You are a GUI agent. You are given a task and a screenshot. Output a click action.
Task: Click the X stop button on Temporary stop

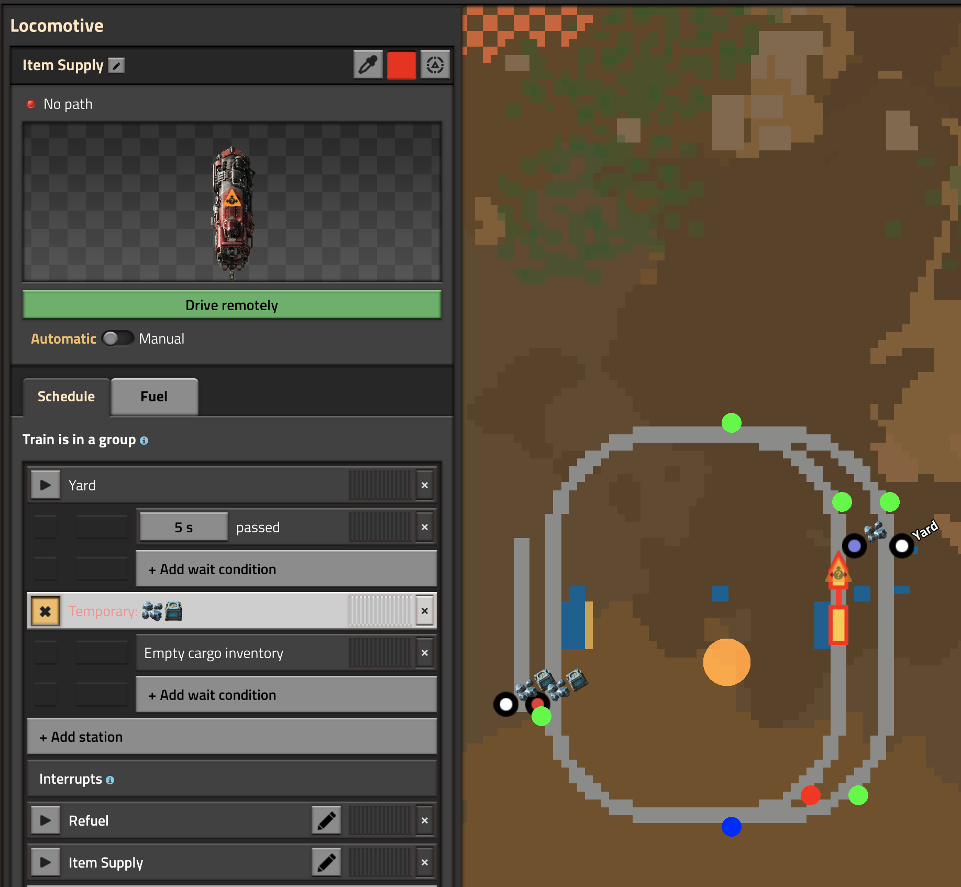(46, 611)
